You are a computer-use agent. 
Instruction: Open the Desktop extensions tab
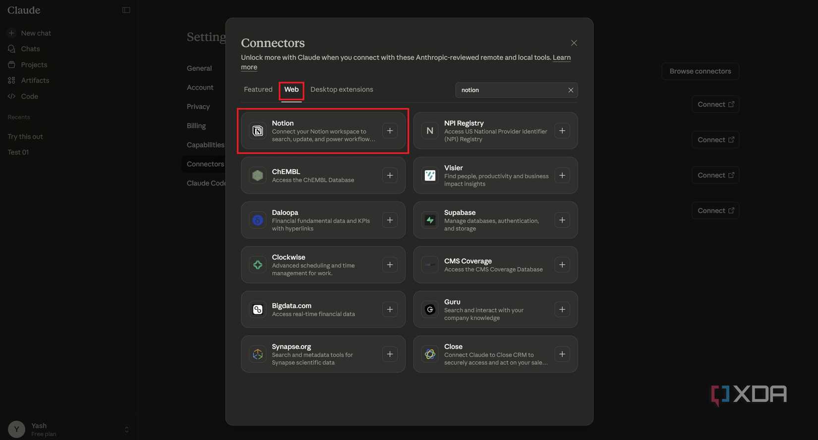pos(342,90)
